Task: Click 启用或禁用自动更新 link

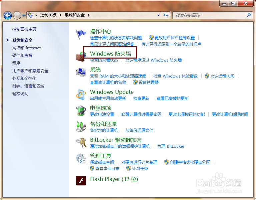Action: click(x=108, y=99)
